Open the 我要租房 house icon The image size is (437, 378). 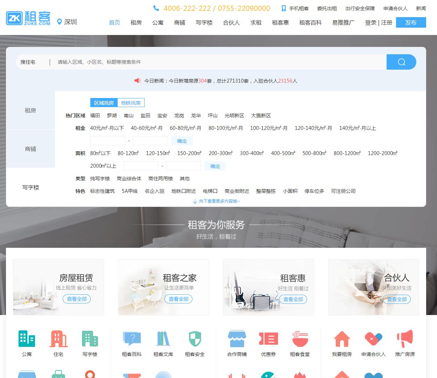342,338
